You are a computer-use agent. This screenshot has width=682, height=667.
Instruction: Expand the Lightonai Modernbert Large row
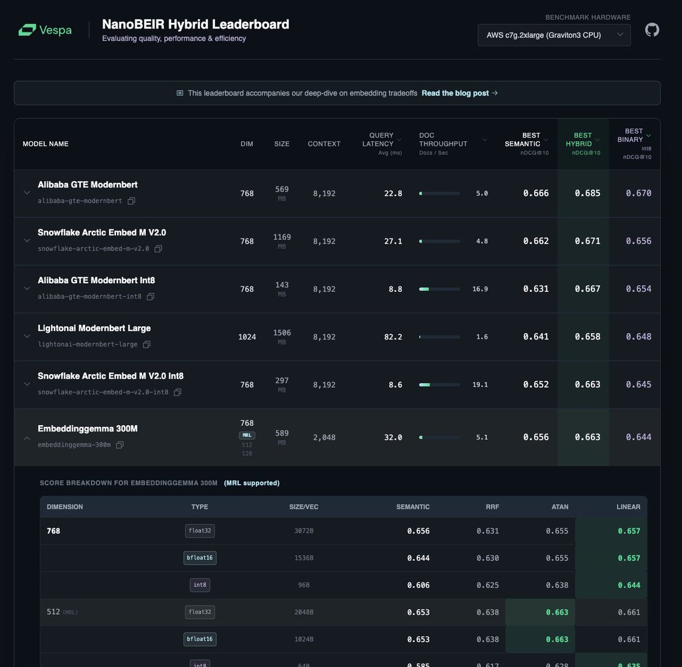tap(27, 336)
